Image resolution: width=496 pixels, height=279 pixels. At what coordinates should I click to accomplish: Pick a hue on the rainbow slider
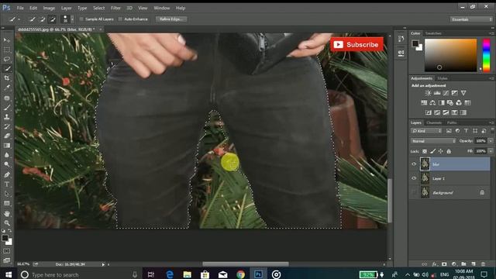tap(486, 55)
